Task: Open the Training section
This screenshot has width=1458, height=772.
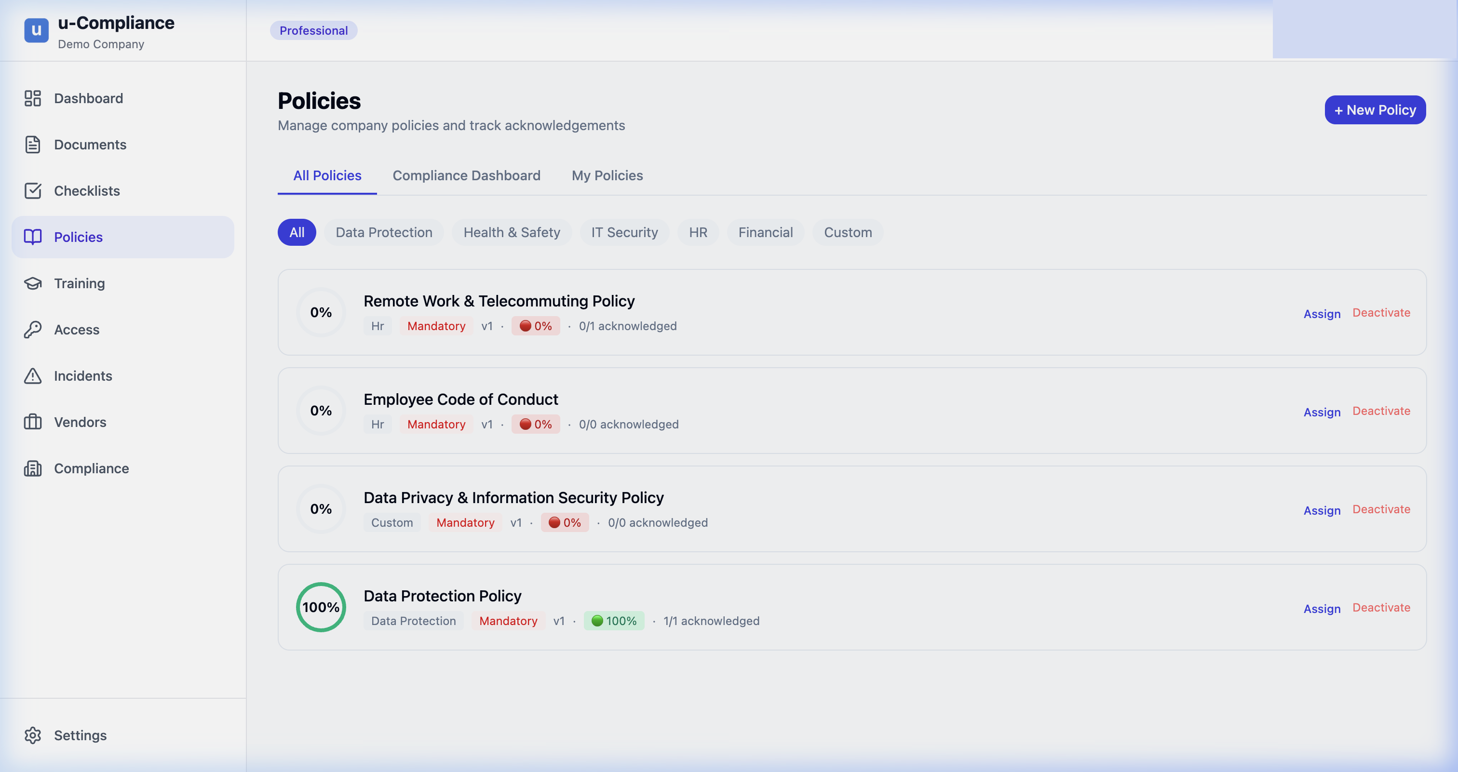Action: (79, 283)
